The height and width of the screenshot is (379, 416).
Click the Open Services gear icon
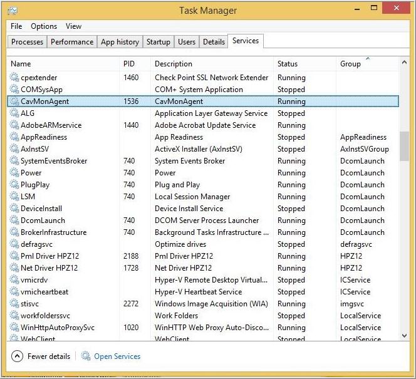tap(85, 356)
